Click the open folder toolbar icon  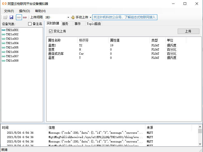[x=5, y=17]
